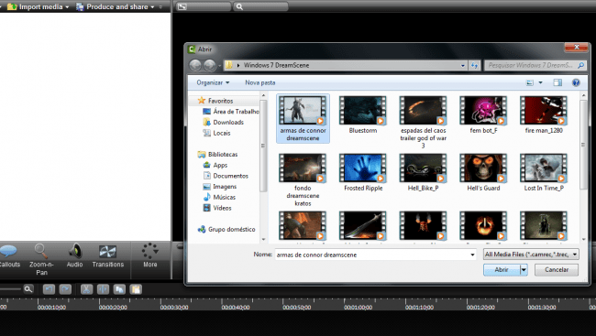Click the refresh icon beside the address bar
The image size is (596, 336).
474,65
